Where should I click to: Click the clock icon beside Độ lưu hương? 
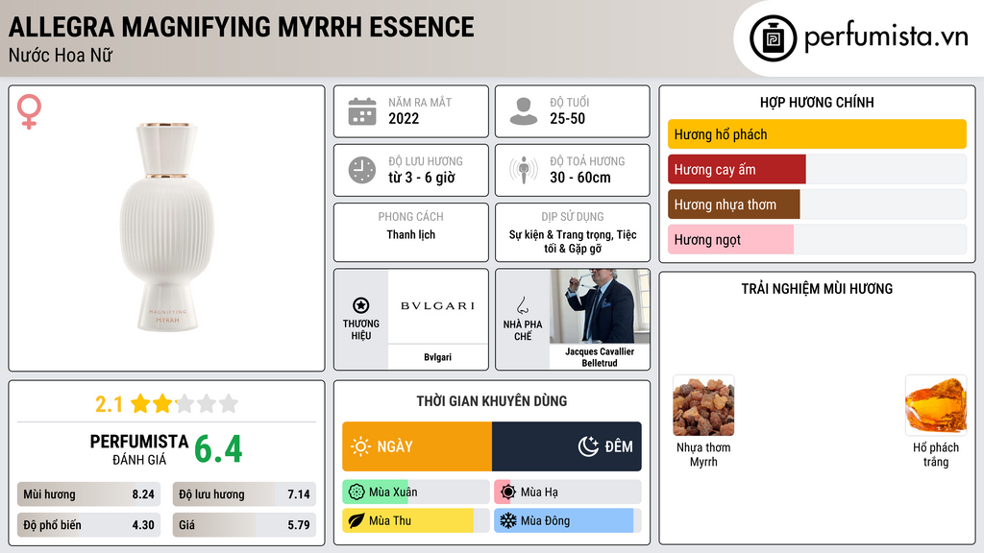pos(362,170)
